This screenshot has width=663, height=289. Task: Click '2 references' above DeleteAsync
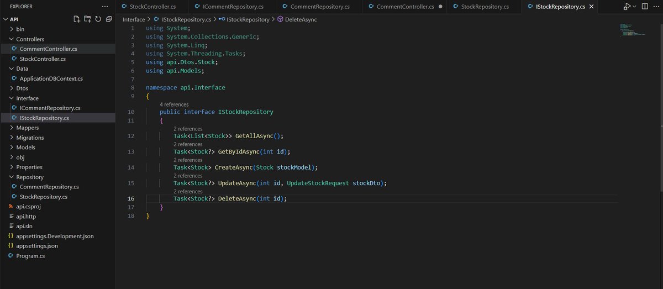coord(188,191)
